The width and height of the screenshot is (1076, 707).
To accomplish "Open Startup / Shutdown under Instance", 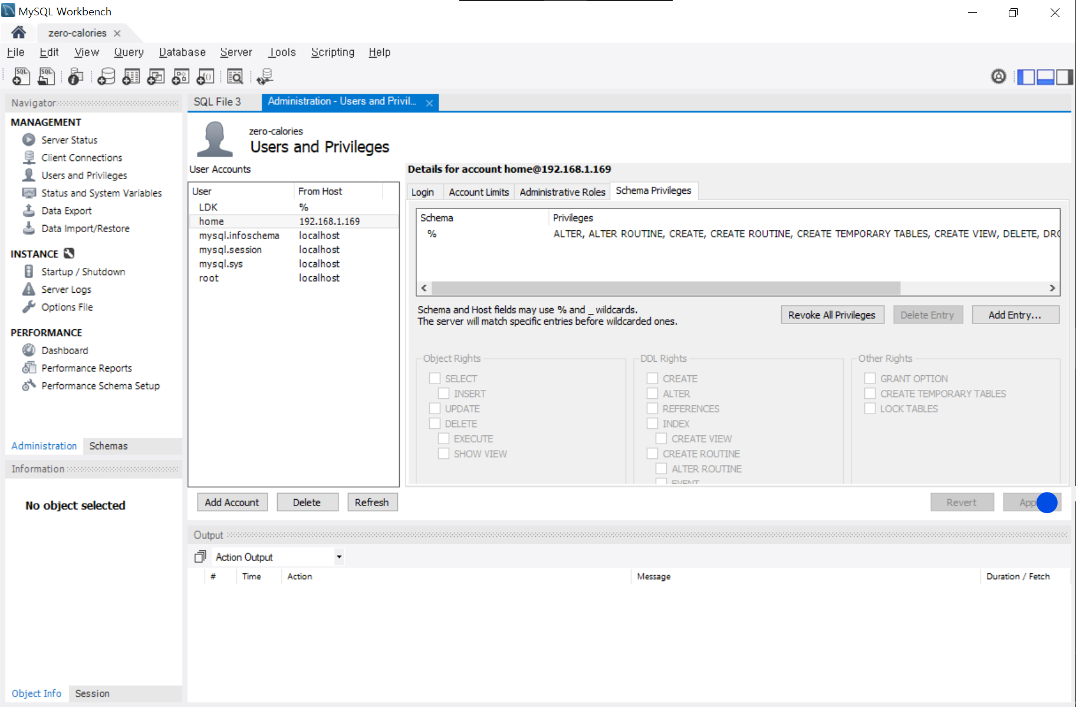I will point(83,272).
